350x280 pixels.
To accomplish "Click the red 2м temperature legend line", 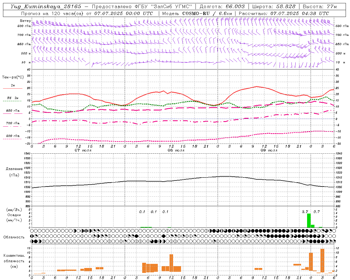I will pos(13,88).
